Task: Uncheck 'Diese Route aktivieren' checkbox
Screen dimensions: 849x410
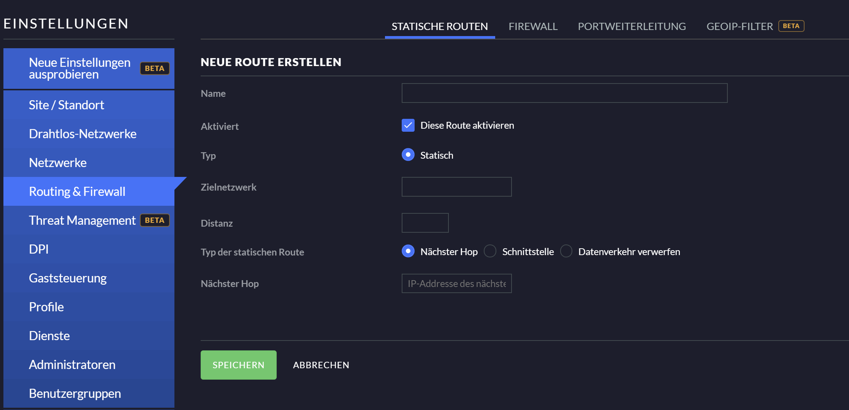Action: [x=408, y=125]
